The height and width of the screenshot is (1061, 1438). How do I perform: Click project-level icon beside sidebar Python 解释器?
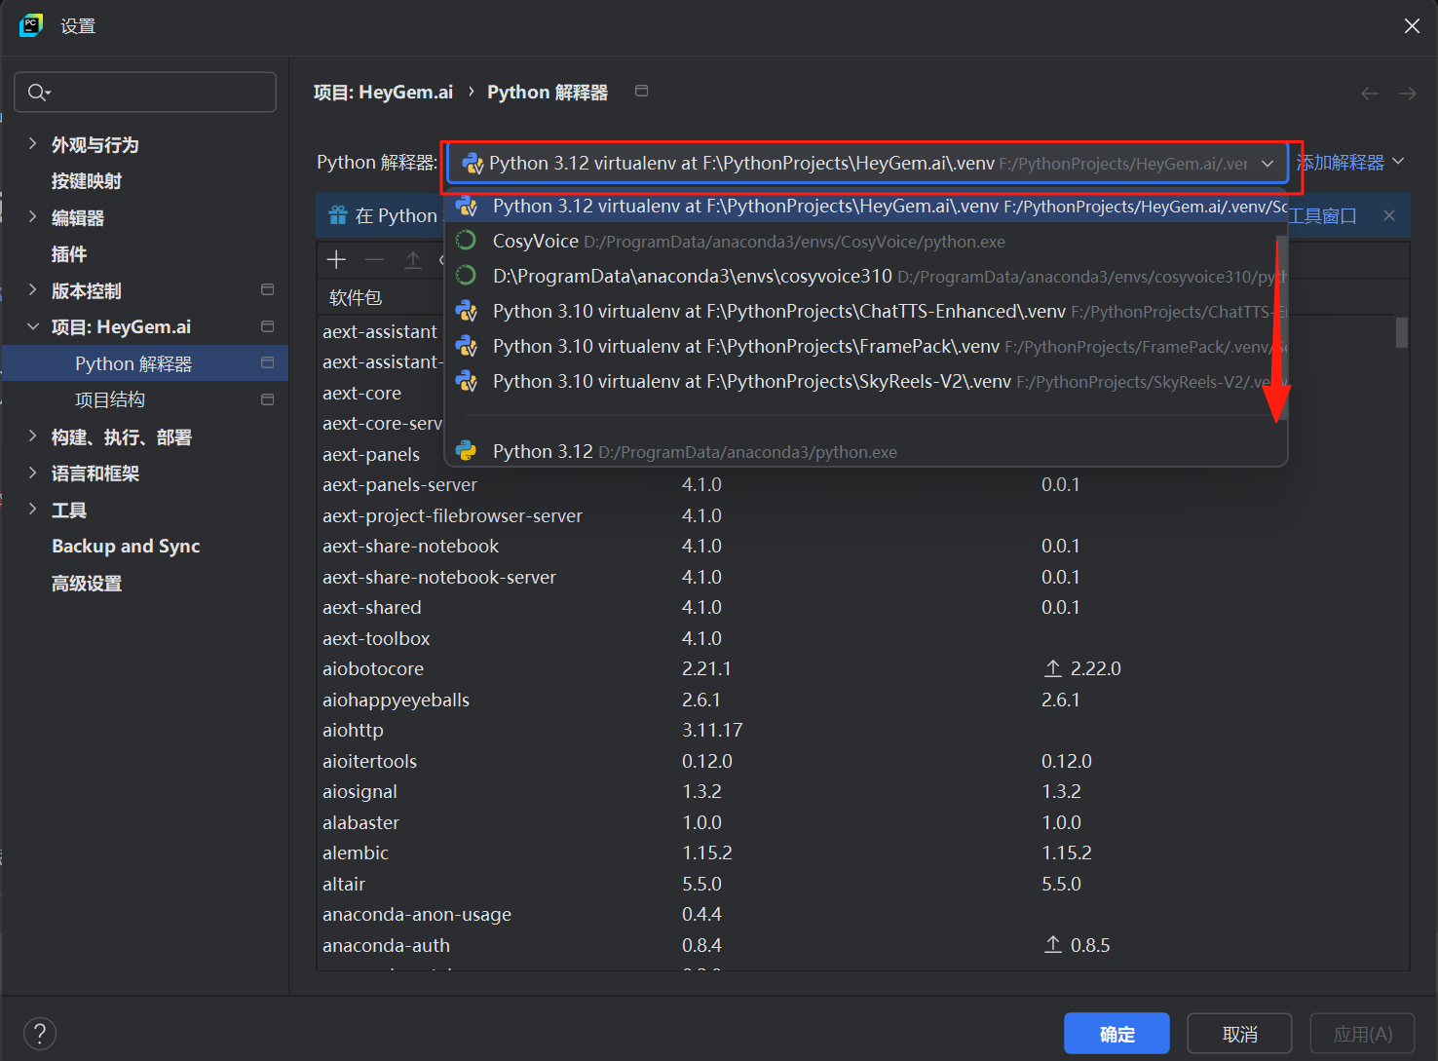(267, 362)
